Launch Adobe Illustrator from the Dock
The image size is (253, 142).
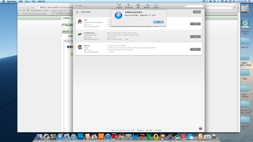tap(101, 137)
